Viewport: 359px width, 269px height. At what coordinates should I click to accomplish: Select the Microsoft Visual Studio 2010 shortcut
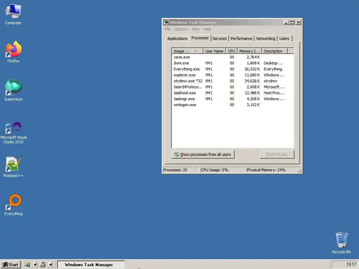coord(13,133)
